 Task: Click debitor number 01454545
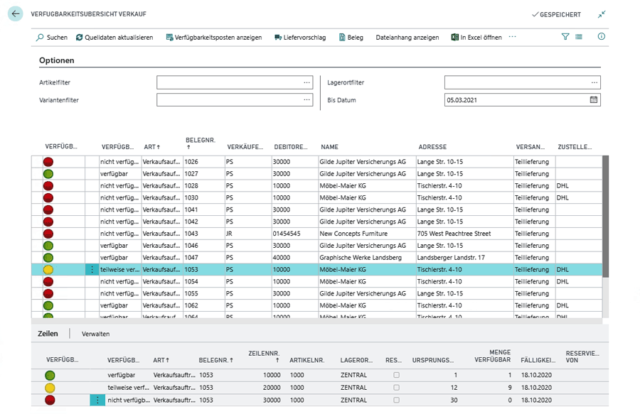pyautogui.click(x=287, y=234)
